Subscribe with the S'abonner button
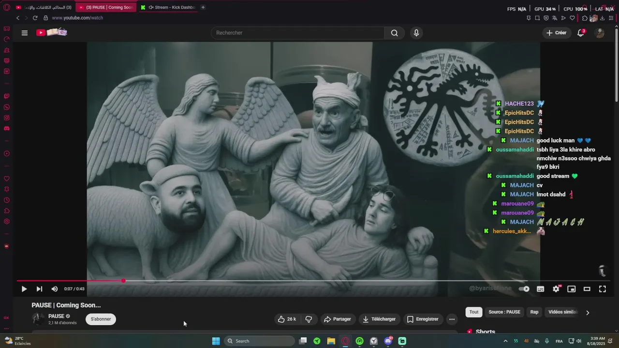619x348 pixels. click(x=101, y=319)
